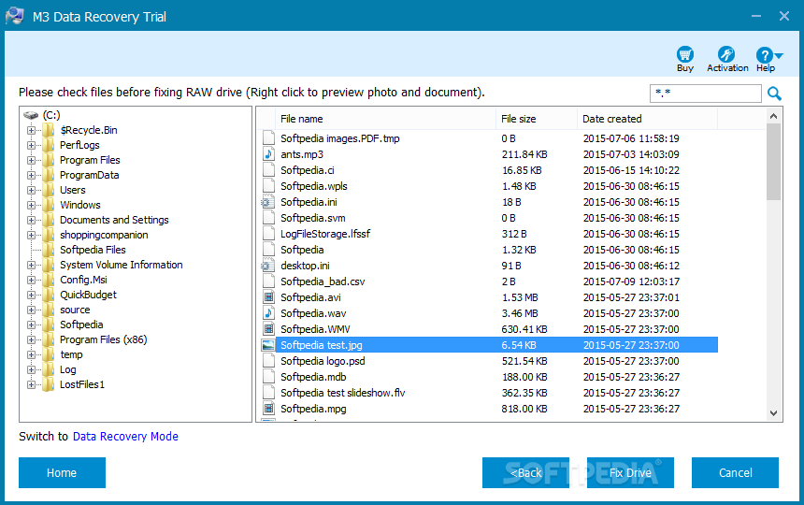Click the LogFileStorage.lfssf file icon
804x505 pixels.
pyautogui.click(x=268, y=234)
